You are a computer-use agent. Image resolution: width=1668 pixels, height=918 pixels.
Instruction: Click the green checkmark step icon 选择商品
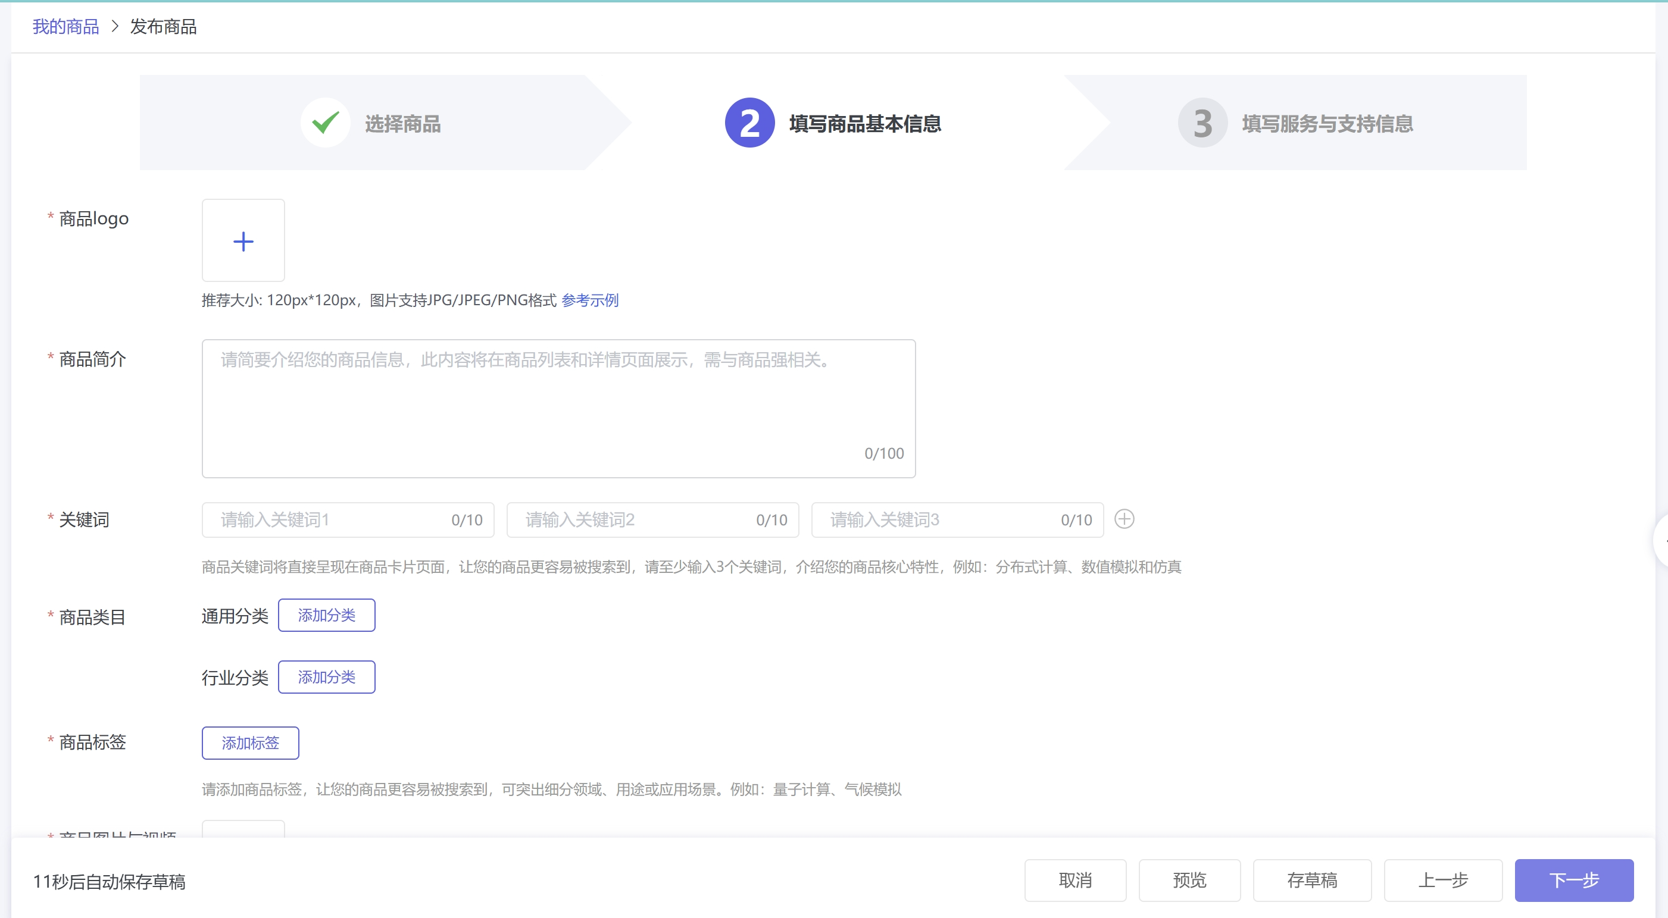[x=325, y=123]
